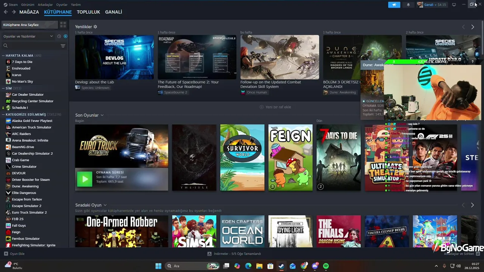Expand the Son Oyunlar shelf dropdown
The image size is (484, 272).
pos(102,115)
